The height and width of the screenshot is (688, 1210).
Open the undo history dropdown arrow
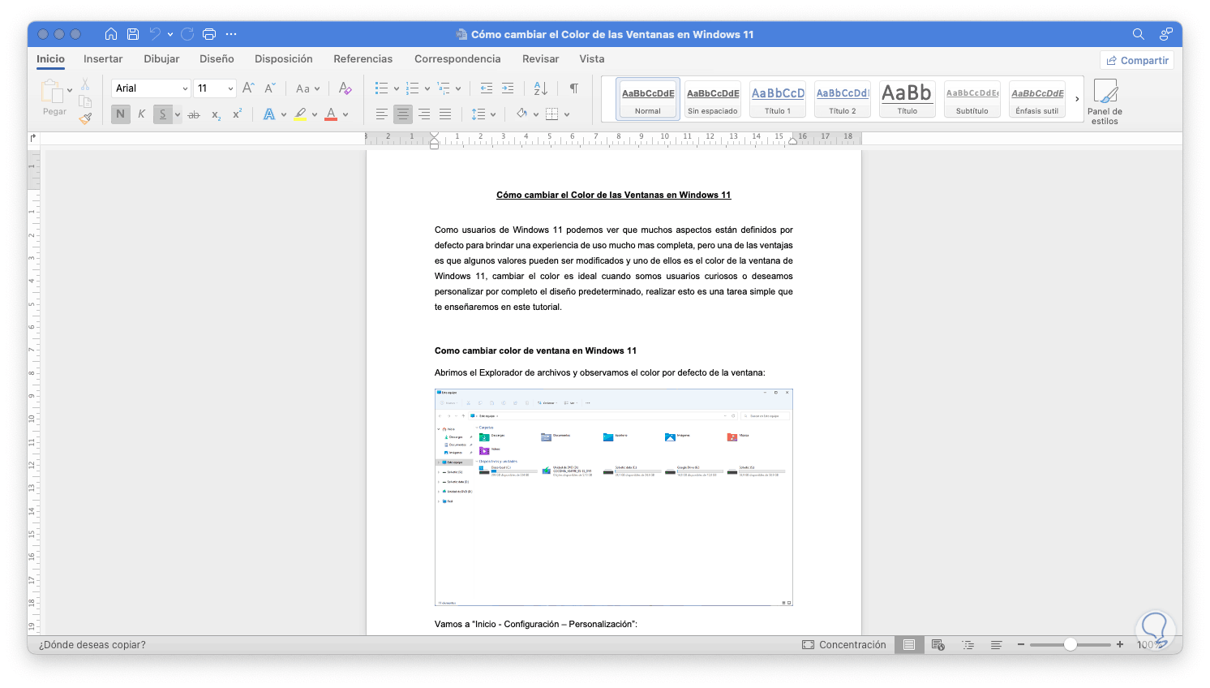coord(170,34)
